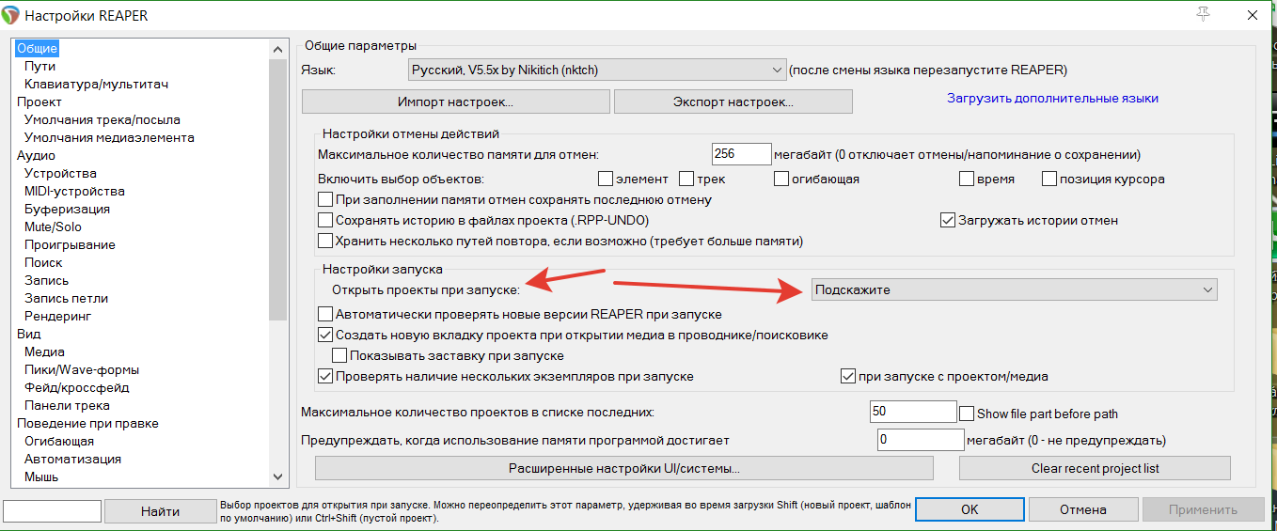Select 'Проект' in the settings tree

tap(39, 102)
